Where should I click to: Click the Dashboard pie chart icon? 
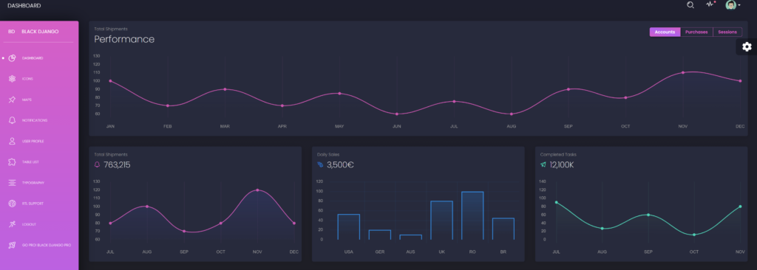click(12, 58)
